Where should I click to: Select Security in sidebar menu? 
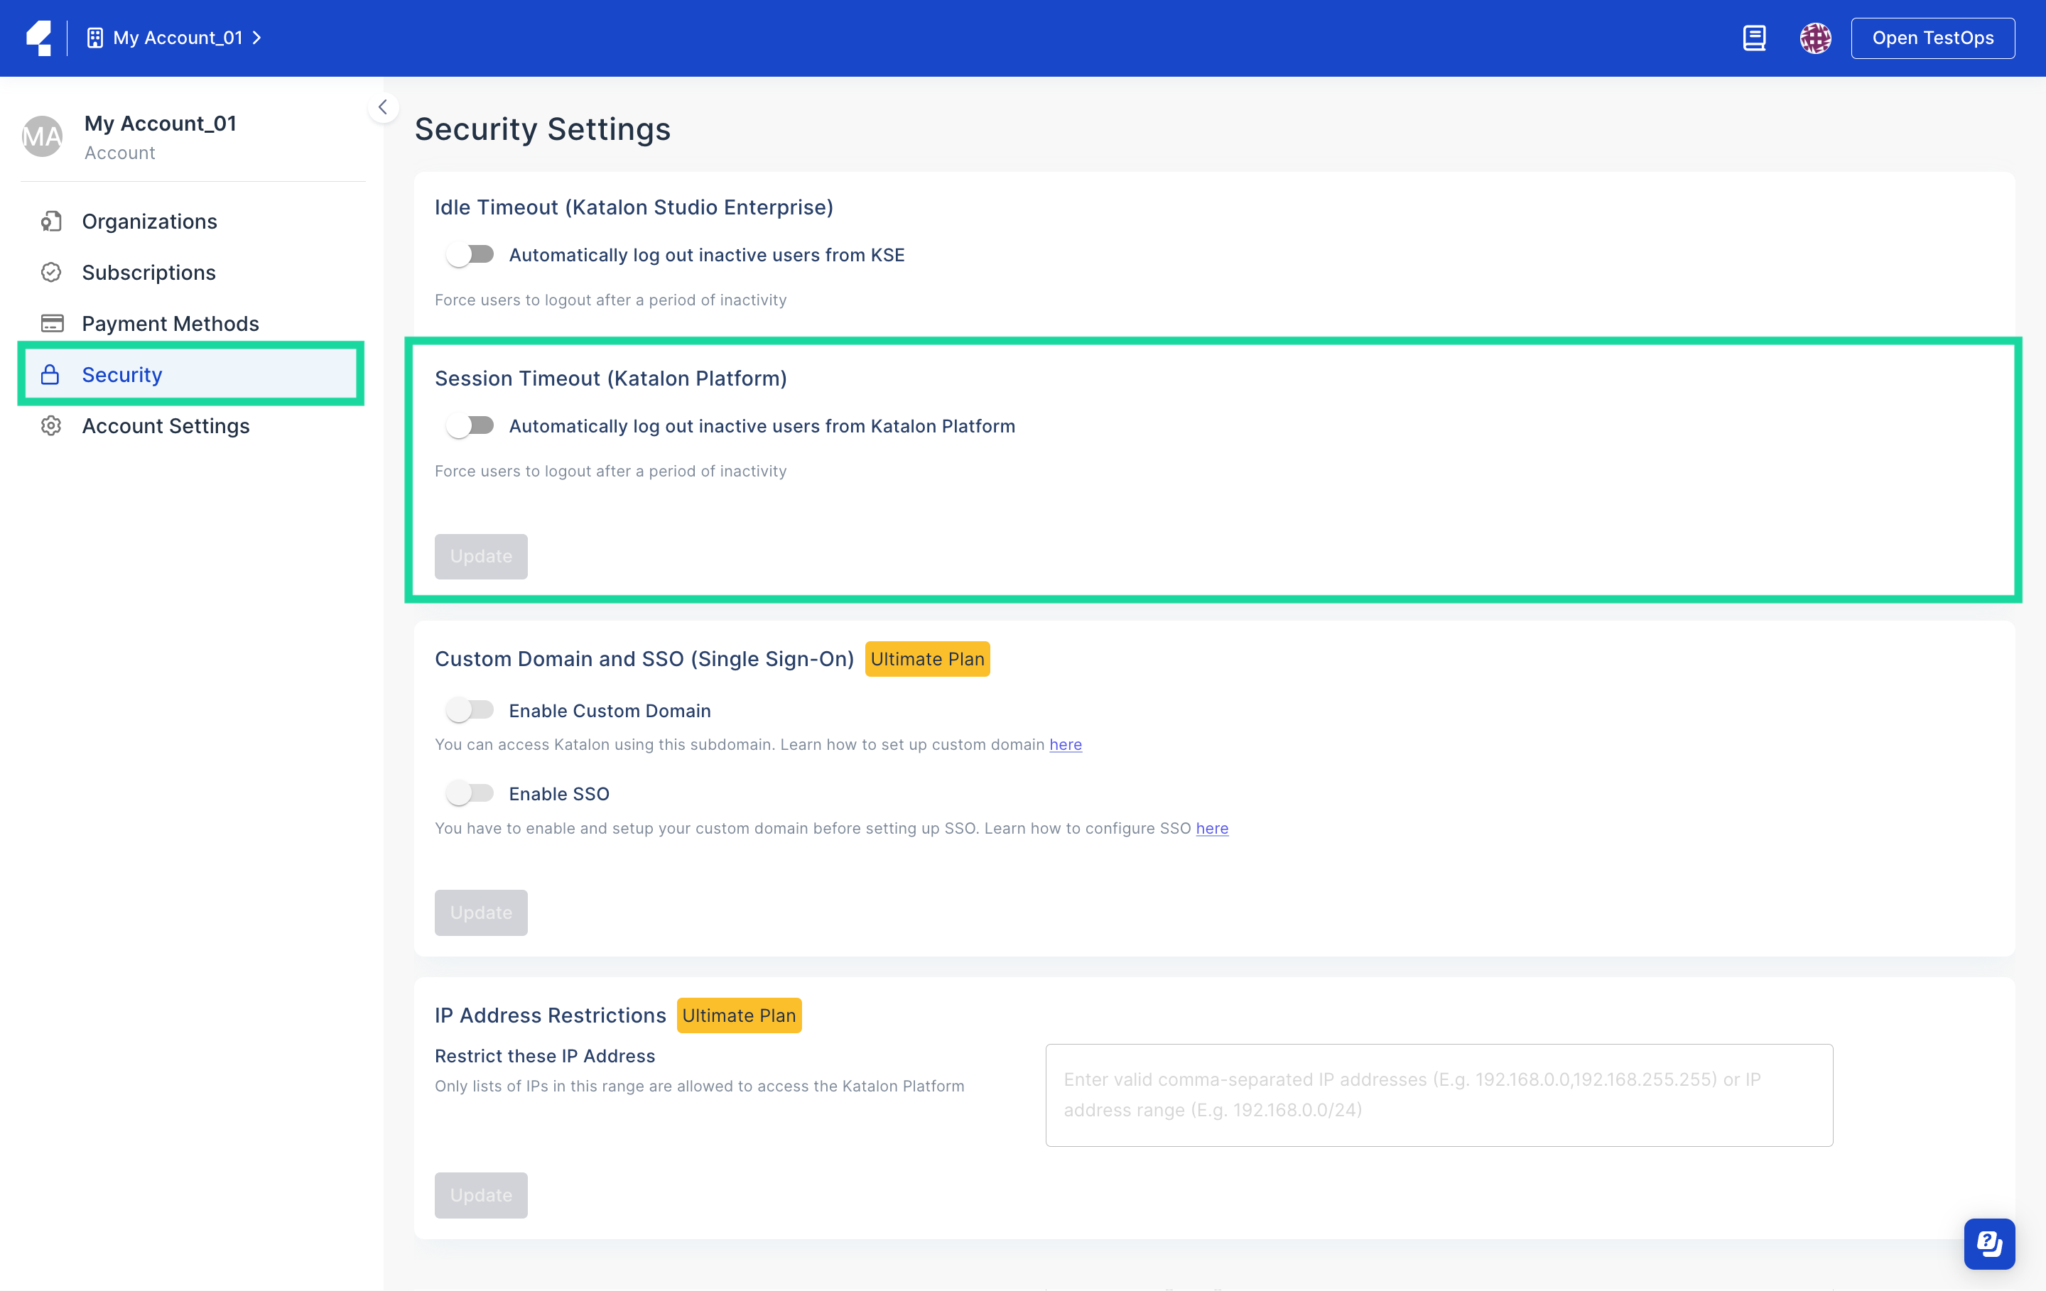click(x=121, y=374)
